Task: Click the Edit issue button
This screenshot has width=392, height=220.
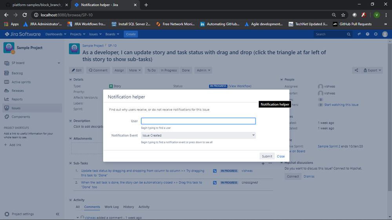Action: point(77,70)
